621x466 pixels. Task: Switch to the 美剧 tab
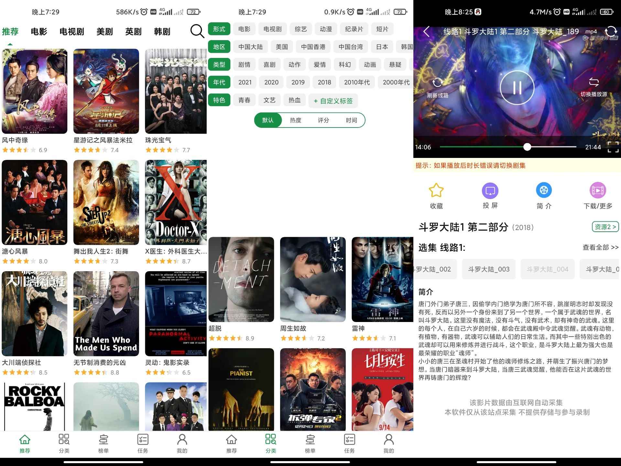(104, 31)
